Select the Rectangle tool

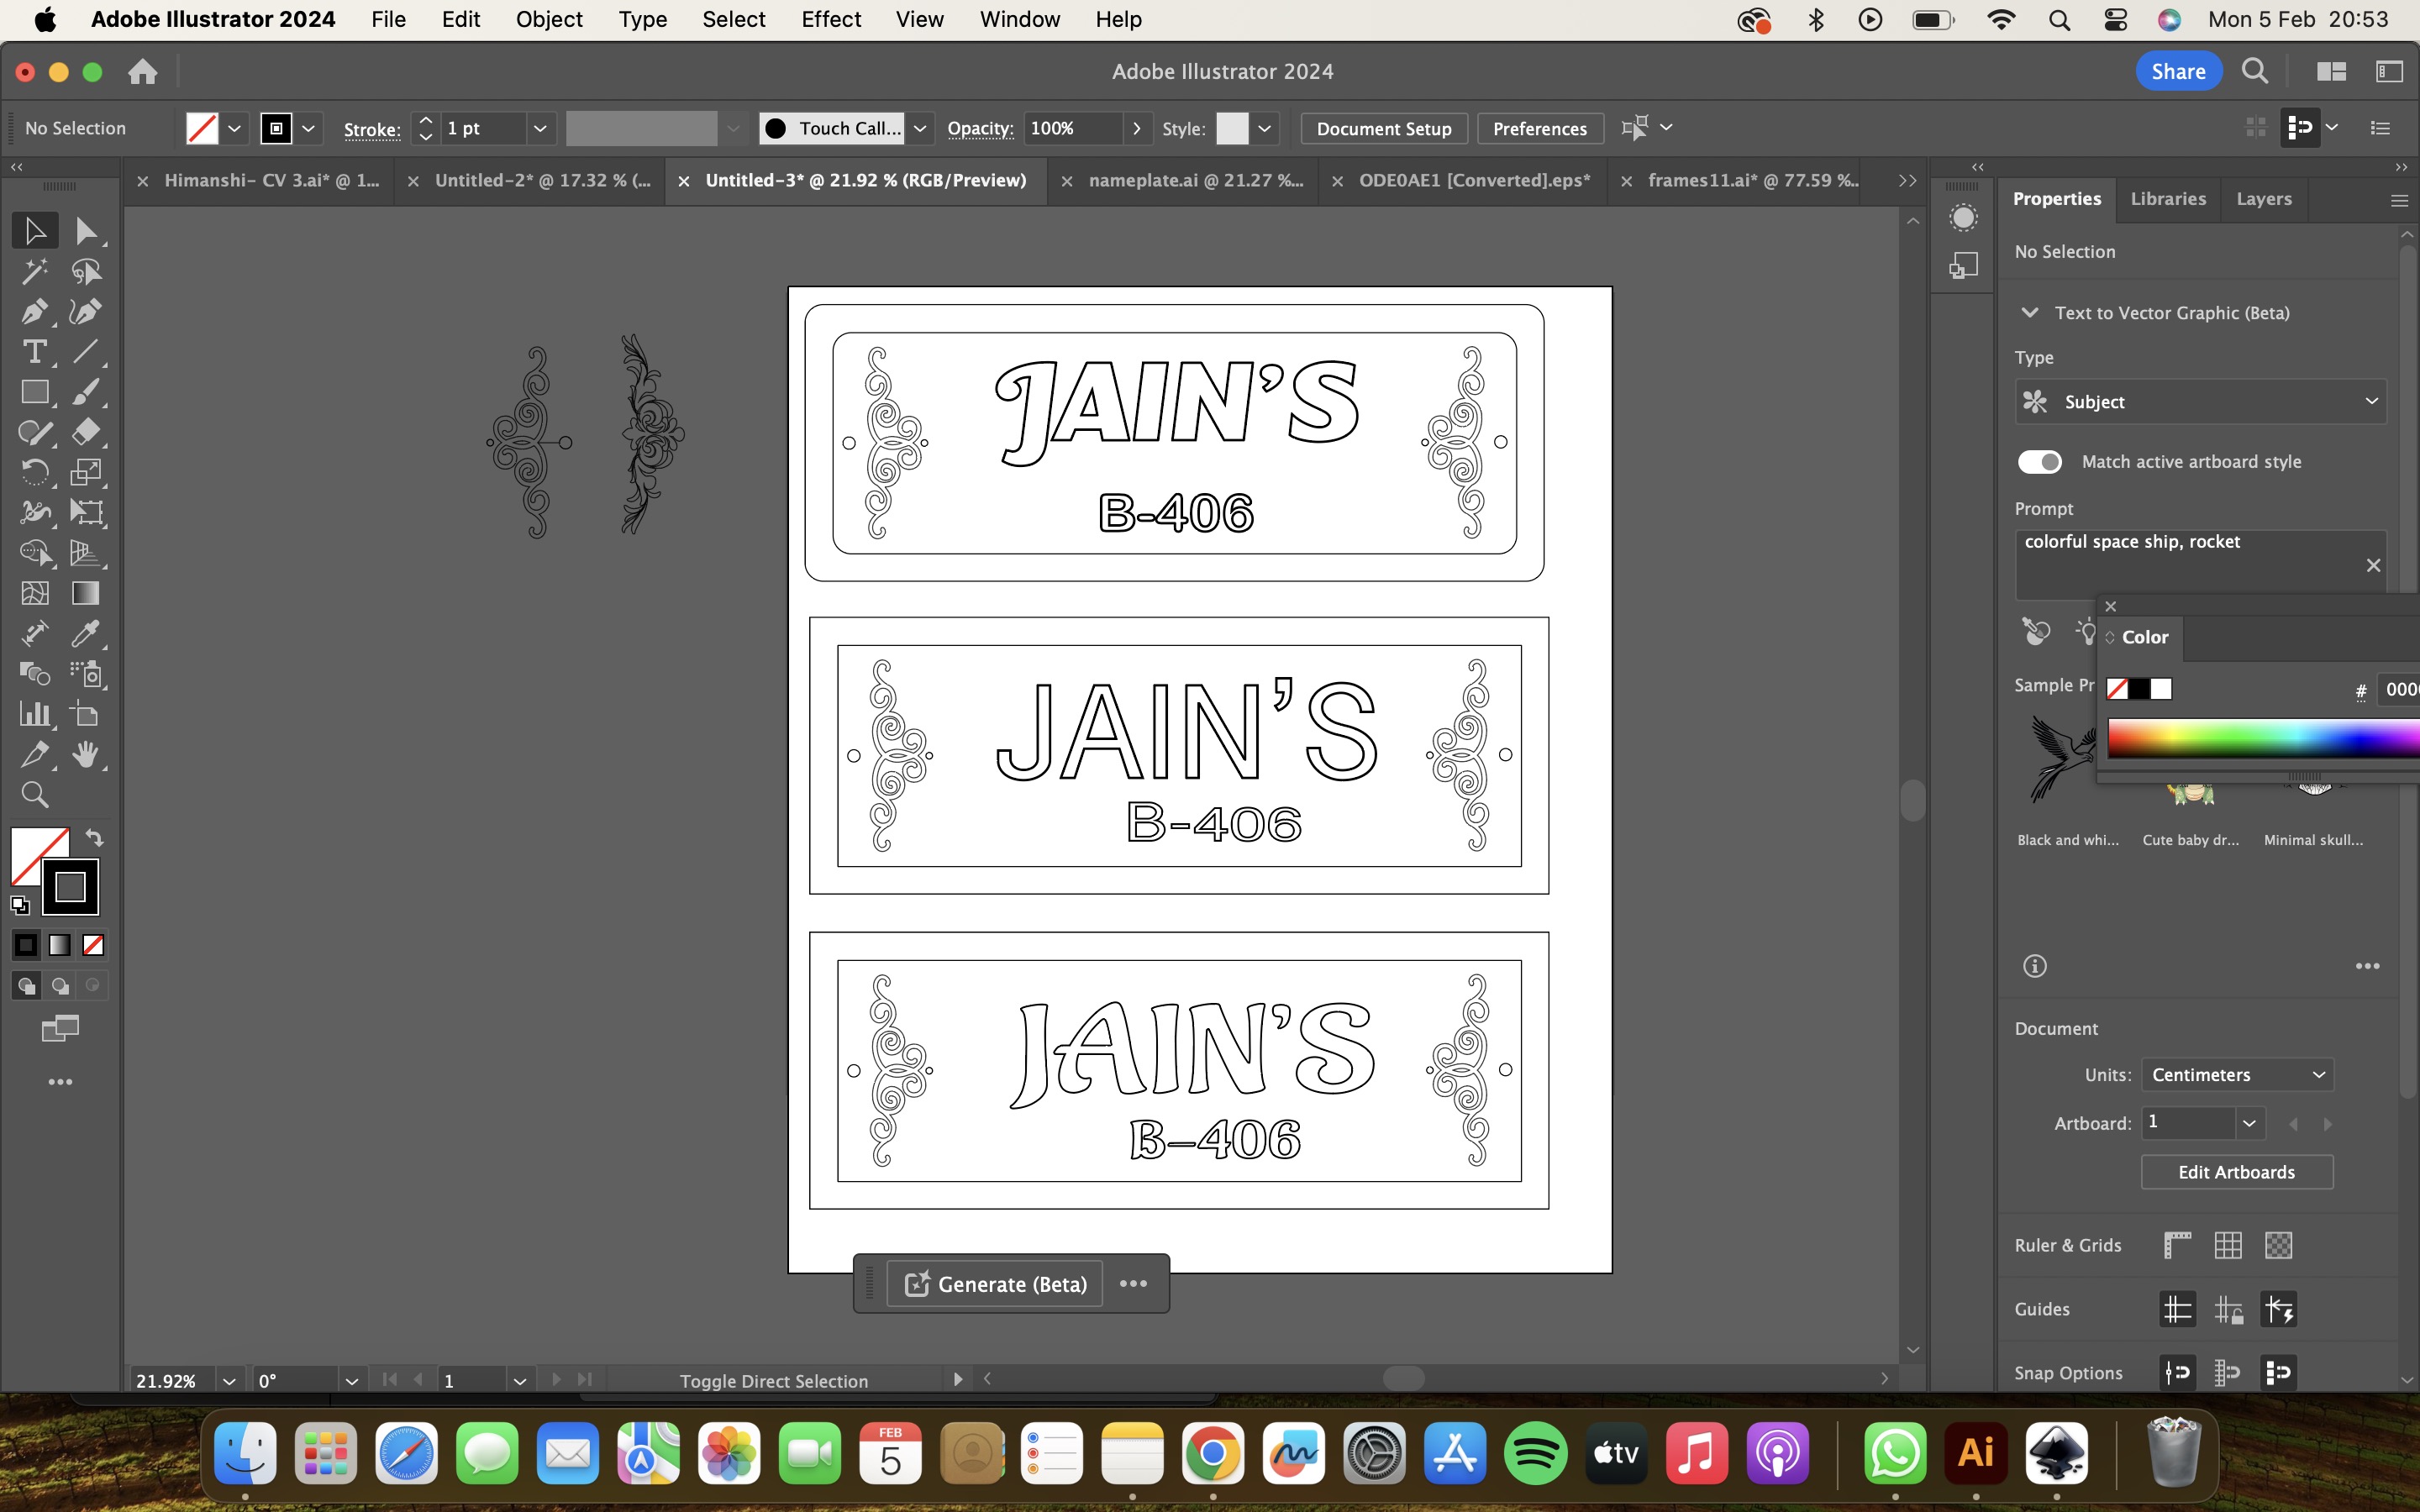pyautogui.click(x=35, y=392)
